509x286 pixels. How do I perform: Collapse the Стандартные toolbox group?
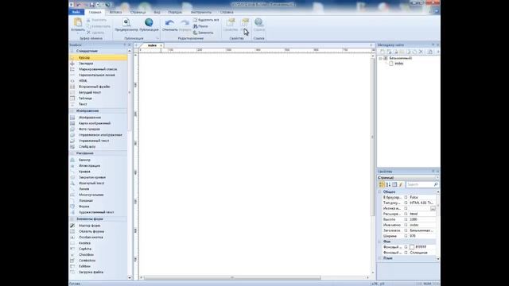pos(72,51)
